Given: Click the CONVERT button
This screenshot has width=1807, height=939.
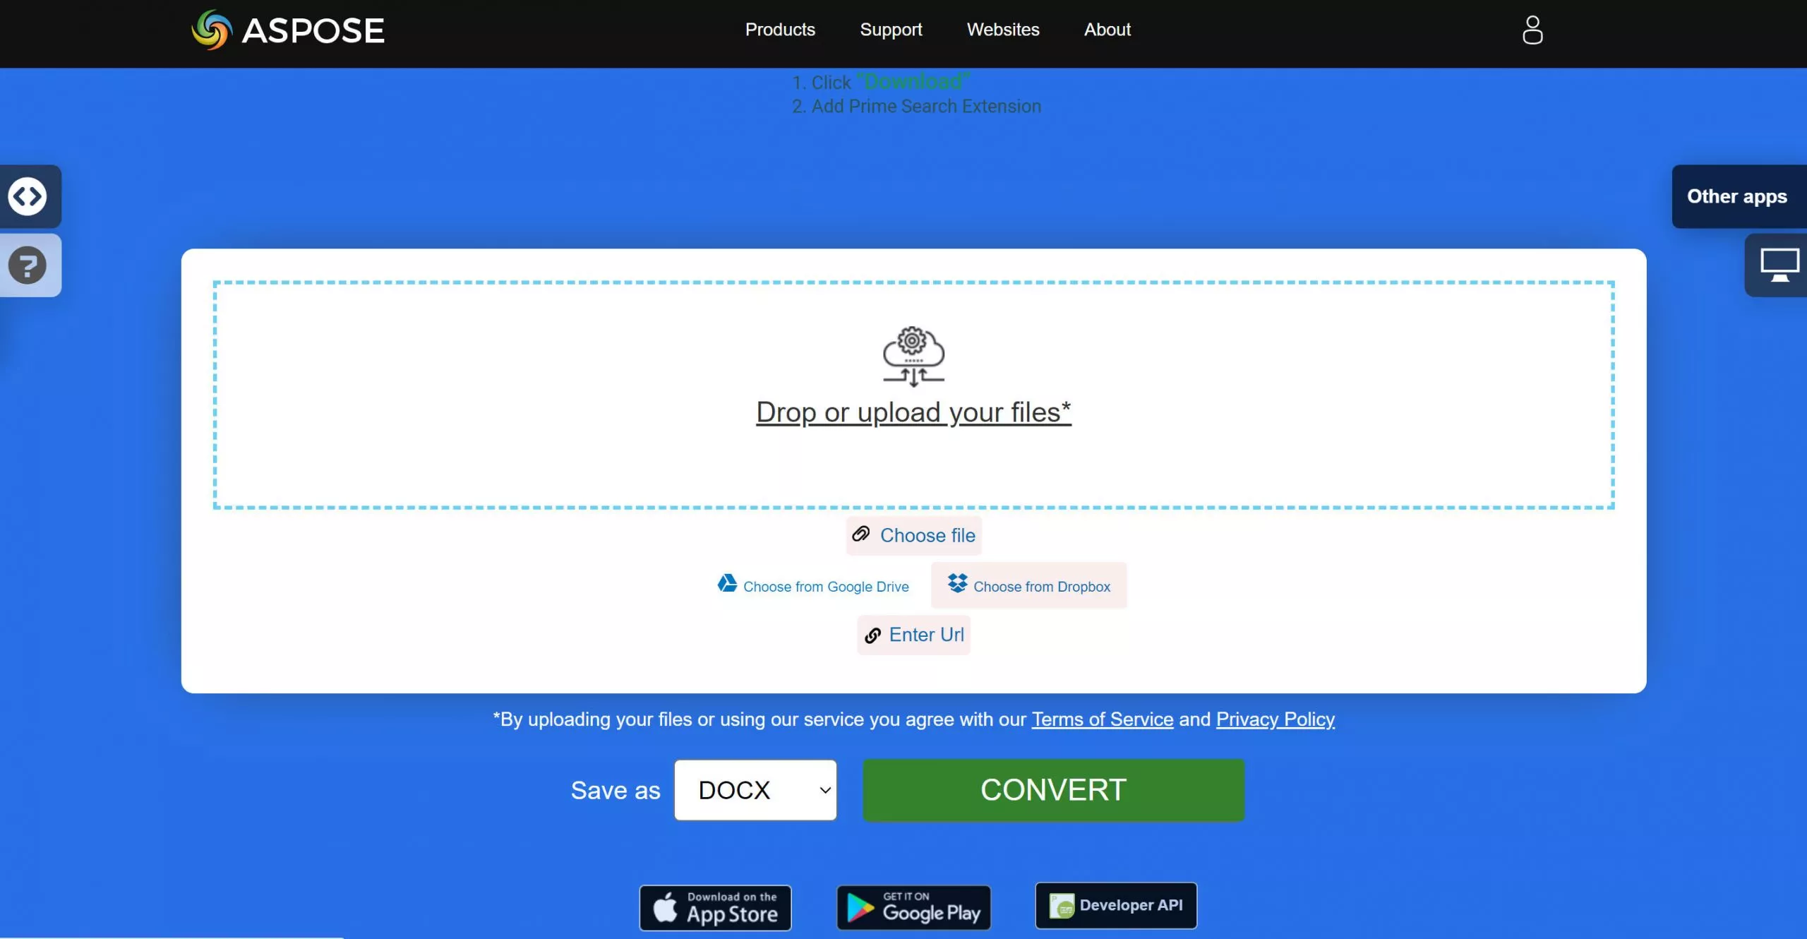Looking at the screenshot, I should 1053,789.
